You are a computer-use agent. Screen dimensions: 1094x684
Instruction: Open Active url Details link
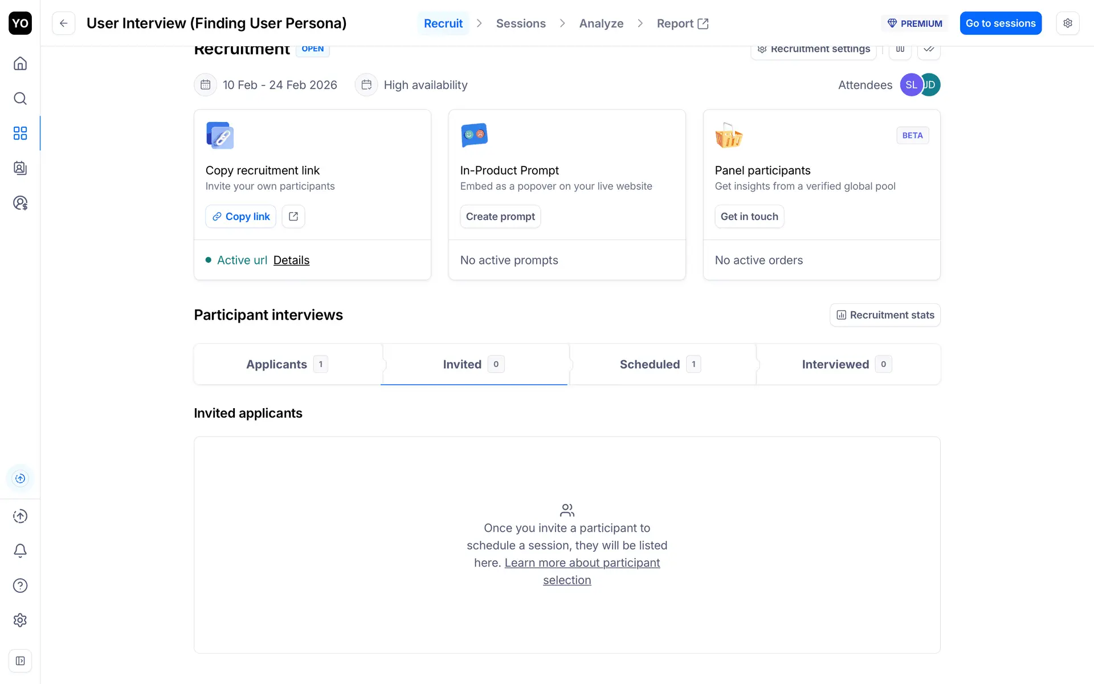pyautogui.click(x=291, y=260)
